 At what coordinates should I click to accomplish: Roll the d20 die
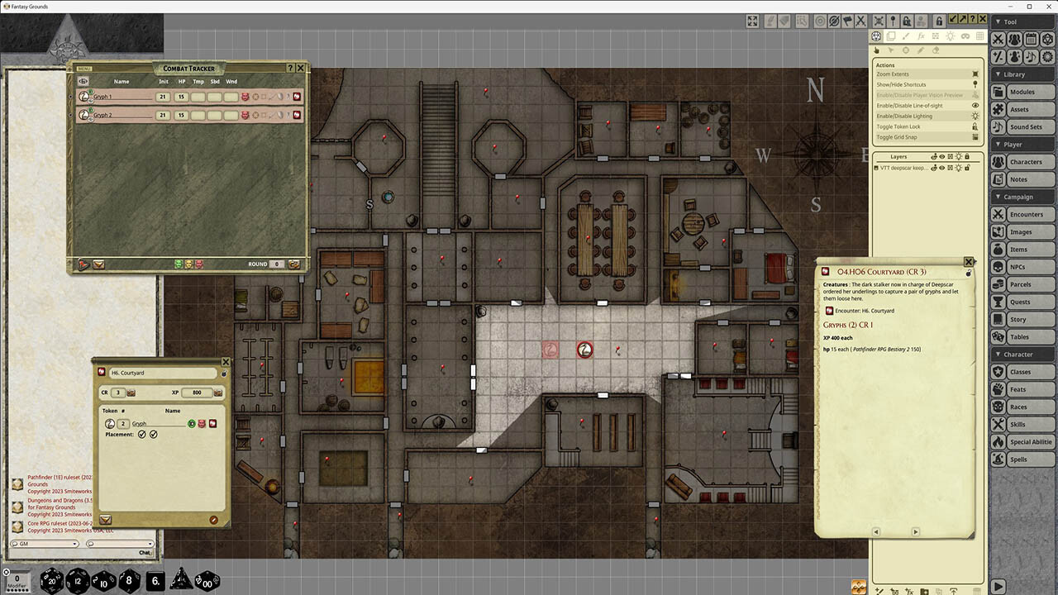coord(52,581)
